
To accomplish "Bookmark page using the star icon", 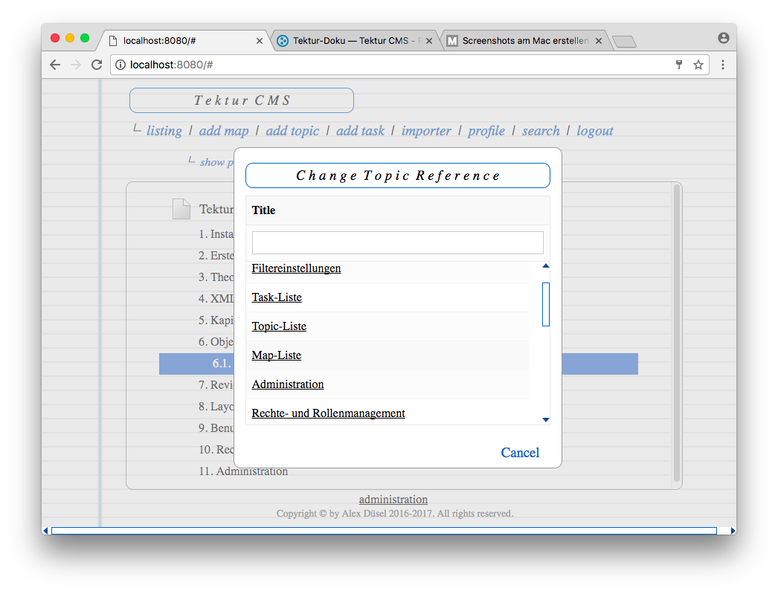I will (x=698, y=65).
